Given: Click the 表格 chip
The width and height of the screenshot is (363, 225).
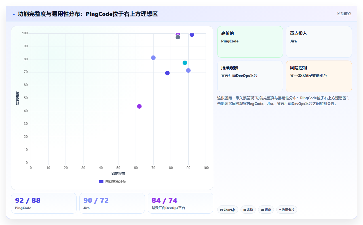Looking at the screenshot, I should click(248, 210).
